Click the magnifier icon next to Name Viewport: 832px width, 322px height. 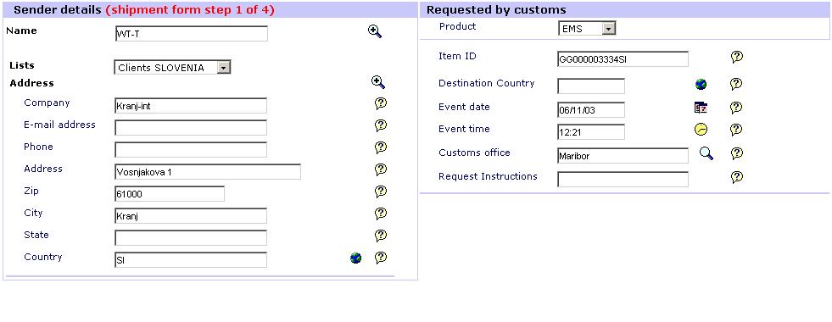point(375,31)
